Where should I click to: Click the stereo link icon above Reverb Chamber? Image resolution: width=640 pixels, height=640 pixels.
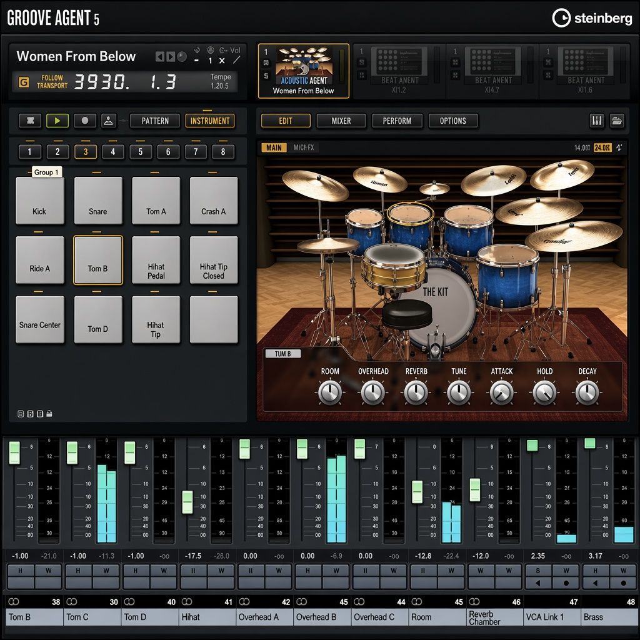pyautogui.click(x=474, y=602)
